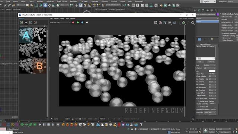Viewport: 238px width, 134px height.
Task: Toggle the 3D Snaps icon
Action: coord(86,5)
